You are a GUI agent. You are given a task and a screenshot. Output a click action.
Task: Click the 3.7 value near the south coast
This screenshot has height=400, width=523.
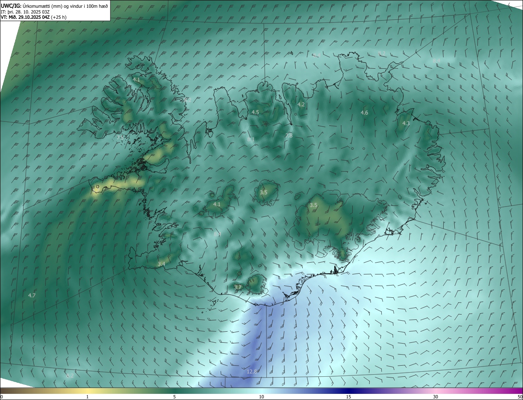238,287
